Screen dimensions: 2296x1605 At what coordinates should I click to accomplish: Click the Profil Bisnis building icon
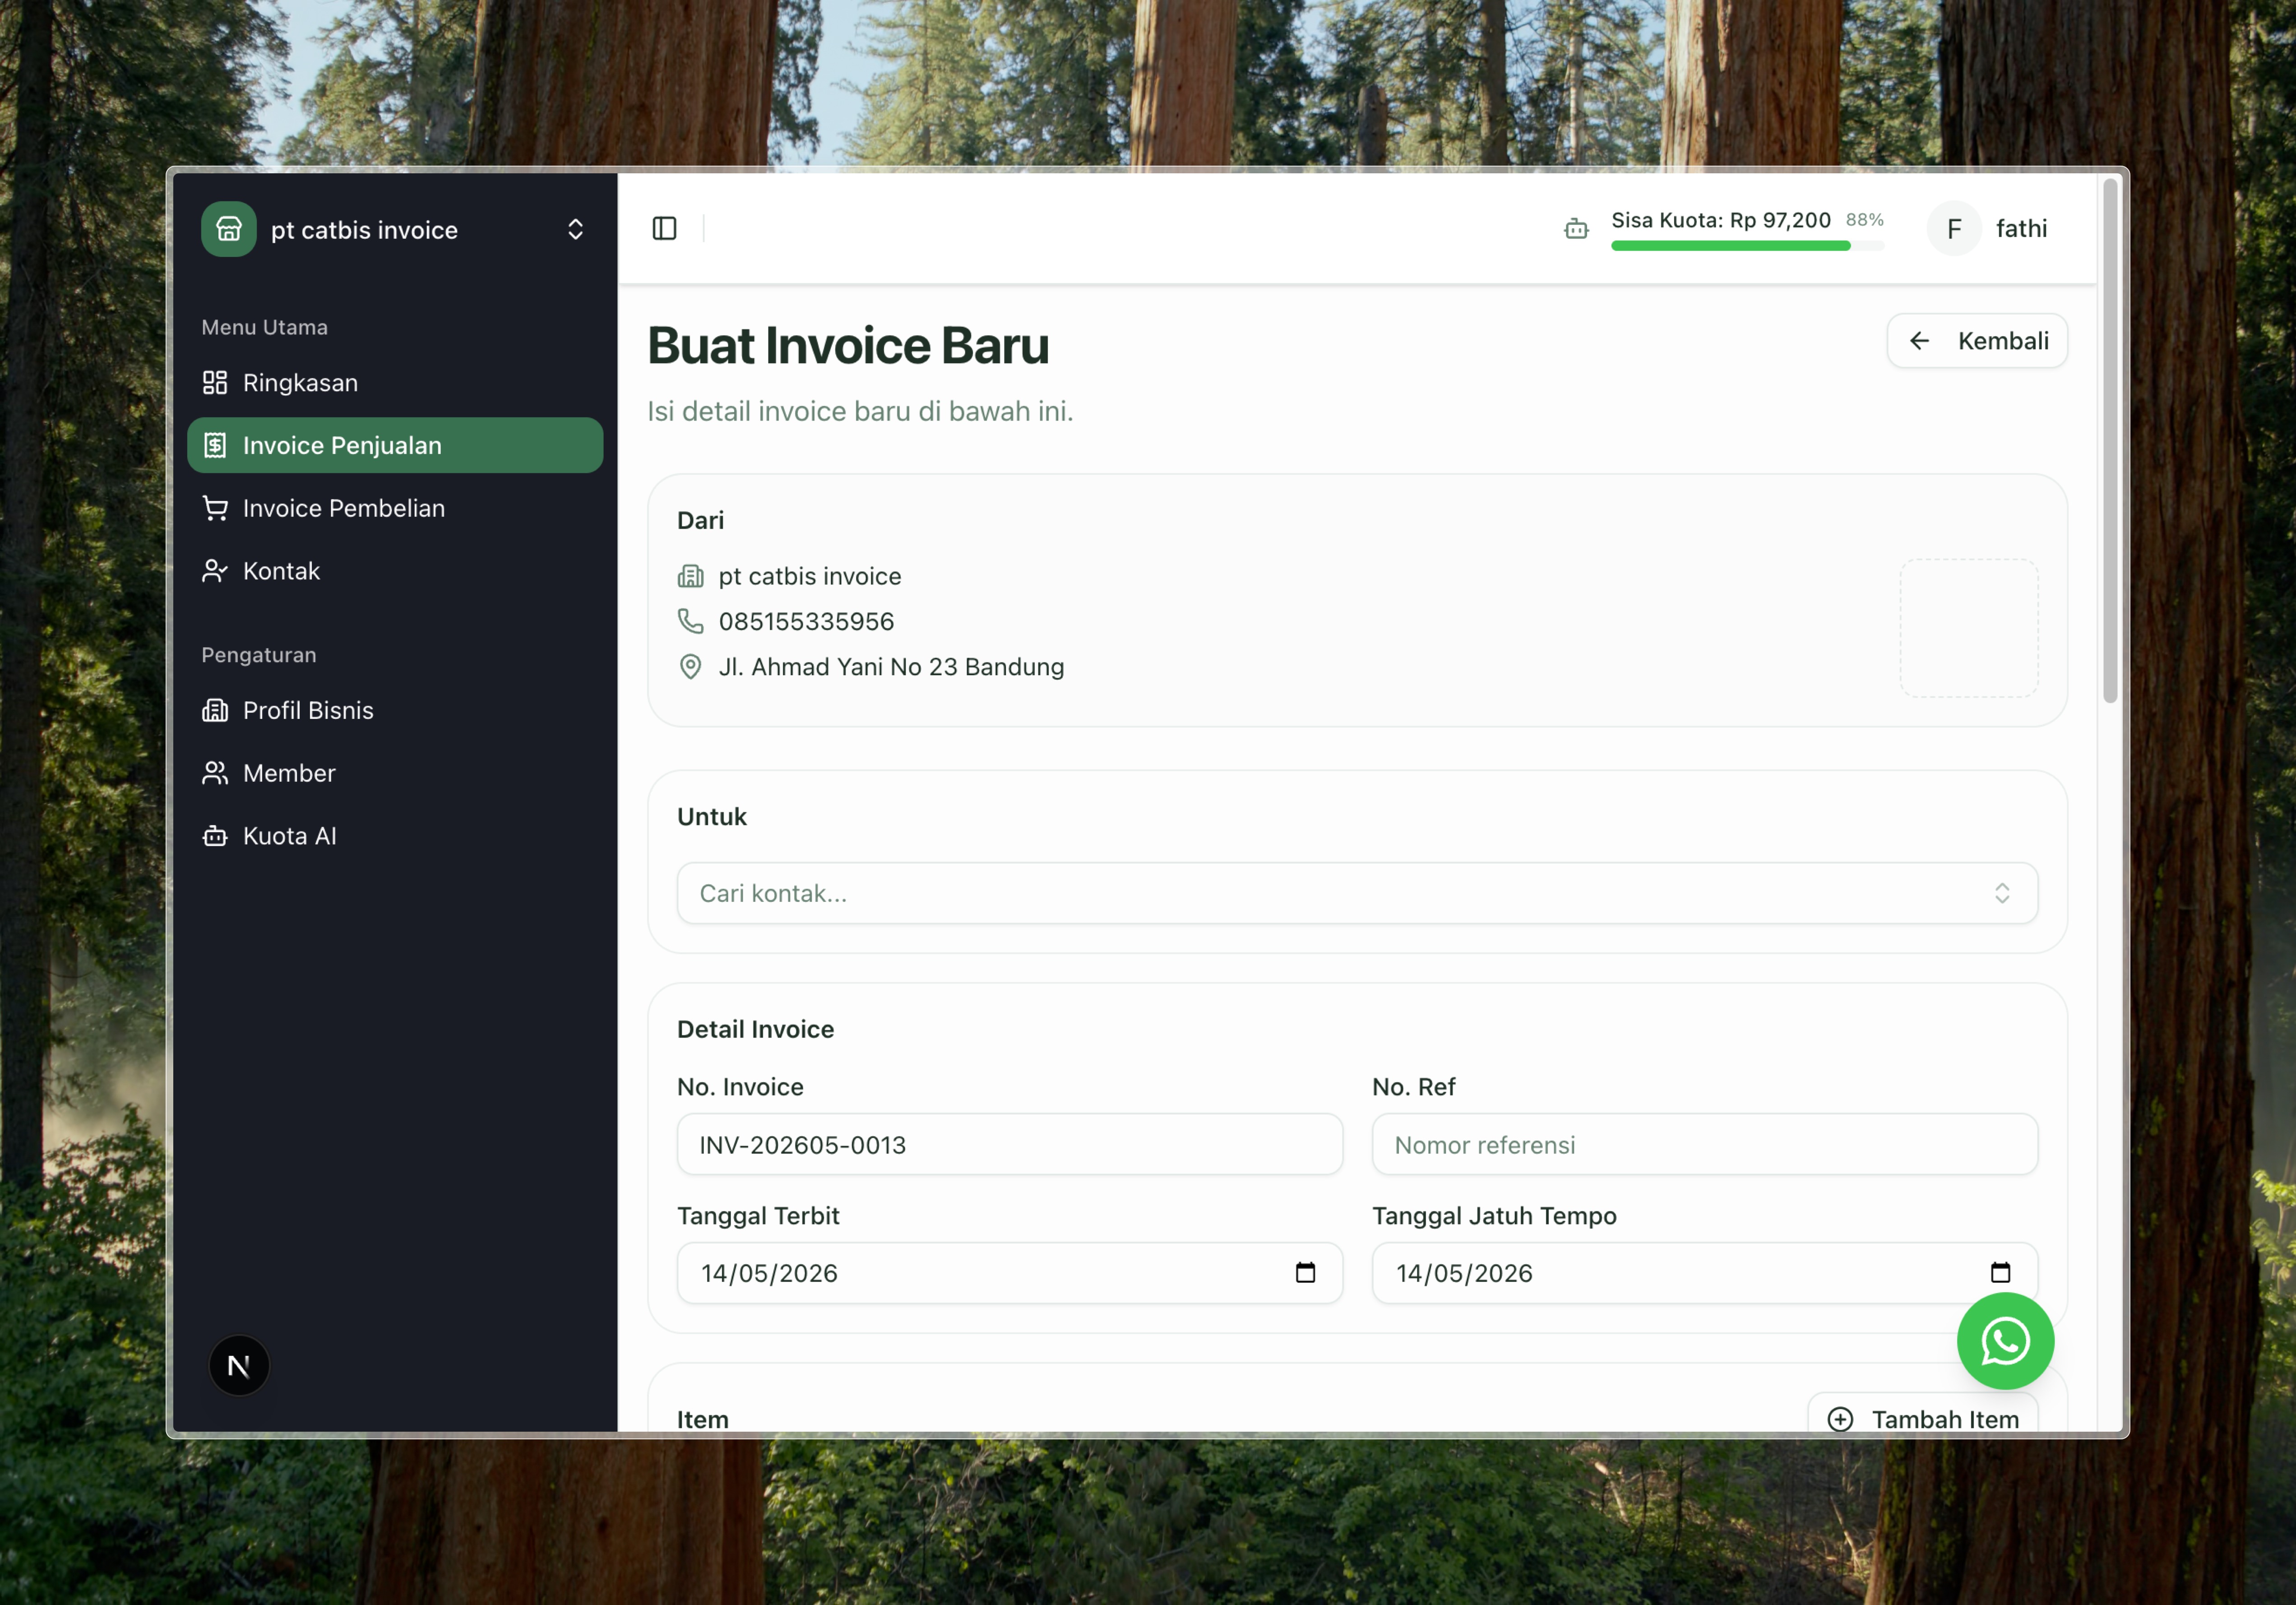coord(215,710)
